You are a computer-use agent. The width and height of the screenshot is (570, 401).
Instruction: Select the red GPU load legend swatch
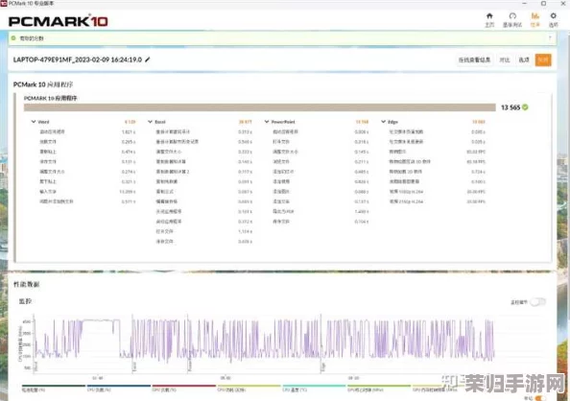pos(184,386)
